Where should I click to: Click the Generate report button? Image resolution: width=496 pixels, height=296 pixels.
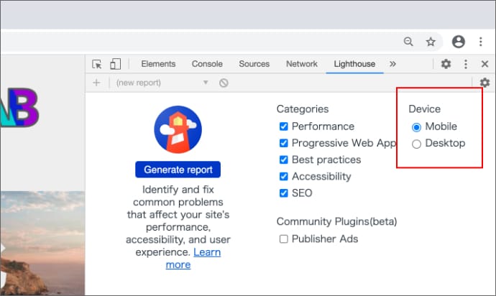(178, 170)
